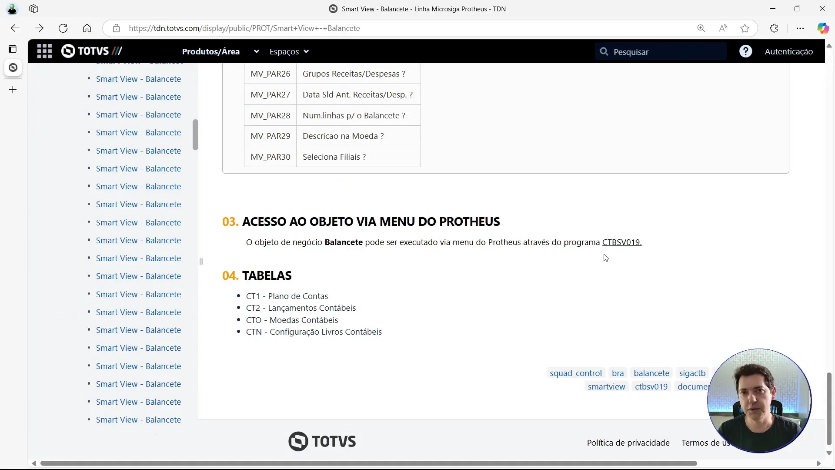Open the Copilot sidebar icon
The width and height of the screenshot is (835, 470).
point(823,28)
